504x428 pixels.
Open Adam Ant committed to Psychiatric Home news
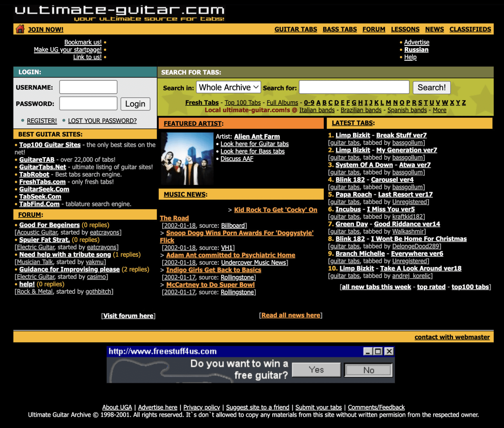tap(231, 255)
